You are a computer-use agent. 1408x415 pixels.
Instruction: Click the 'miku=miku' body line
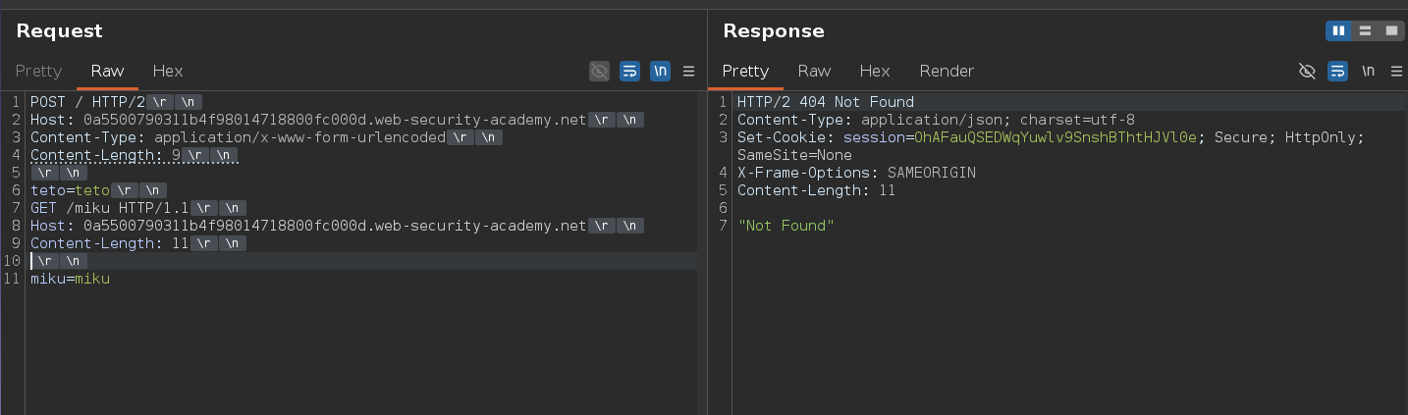[70, 279]
